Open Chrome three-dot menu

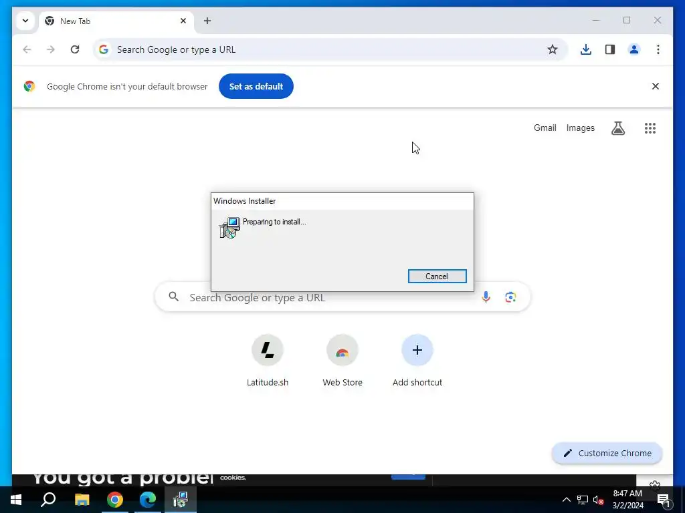pyautogui.click(x=658, y=49)
